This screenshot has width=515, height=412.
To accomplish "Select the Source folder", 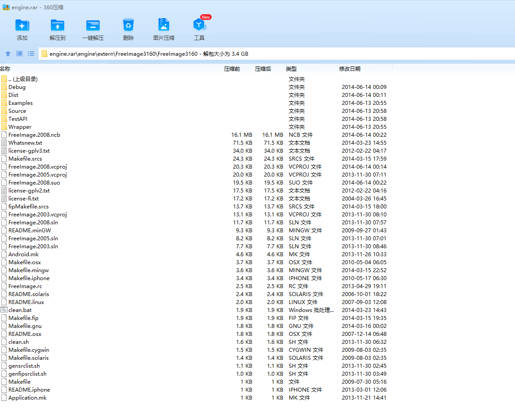I will [x=17, y=111].
